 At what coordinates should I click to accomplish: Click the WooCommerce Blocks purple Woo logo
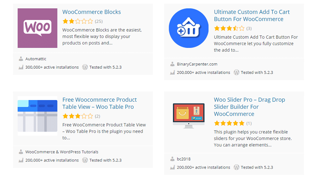click(37, 28)
